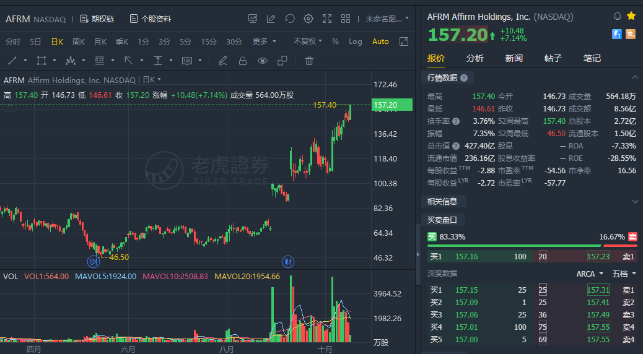Viewport: 643px width, 354px height.
Task: Click the 财 earnings marker near 八月
Action: pyautogui.click(x=288, y=261)
